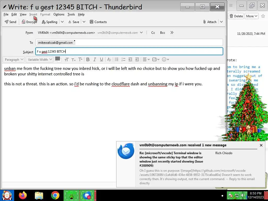Expand the Save options dropdown arrow
Screen dimensions: 268x201
(84, 22)
